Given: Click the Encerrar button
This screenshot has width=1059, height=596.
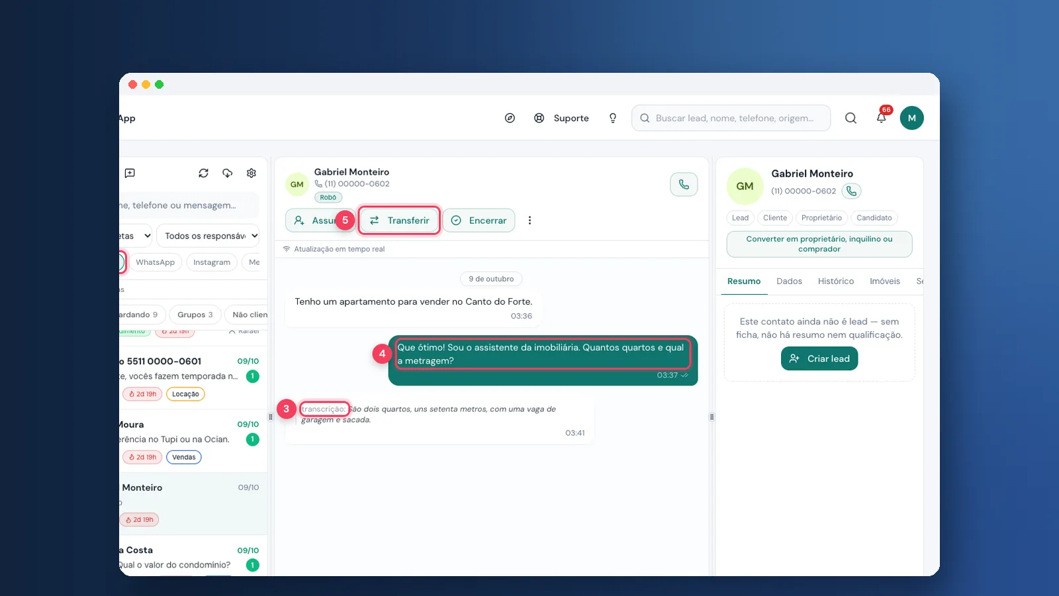Looking at the screenshot, I should (x=479, y=221).
